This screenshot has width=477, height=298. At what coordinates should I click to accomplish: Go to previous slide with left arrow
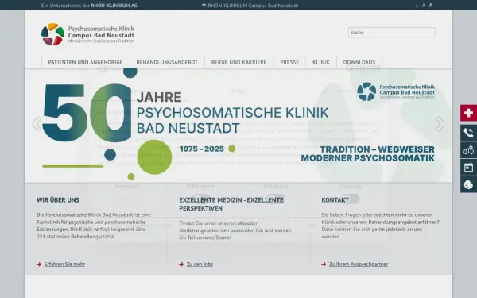click(x=37, y=124)
